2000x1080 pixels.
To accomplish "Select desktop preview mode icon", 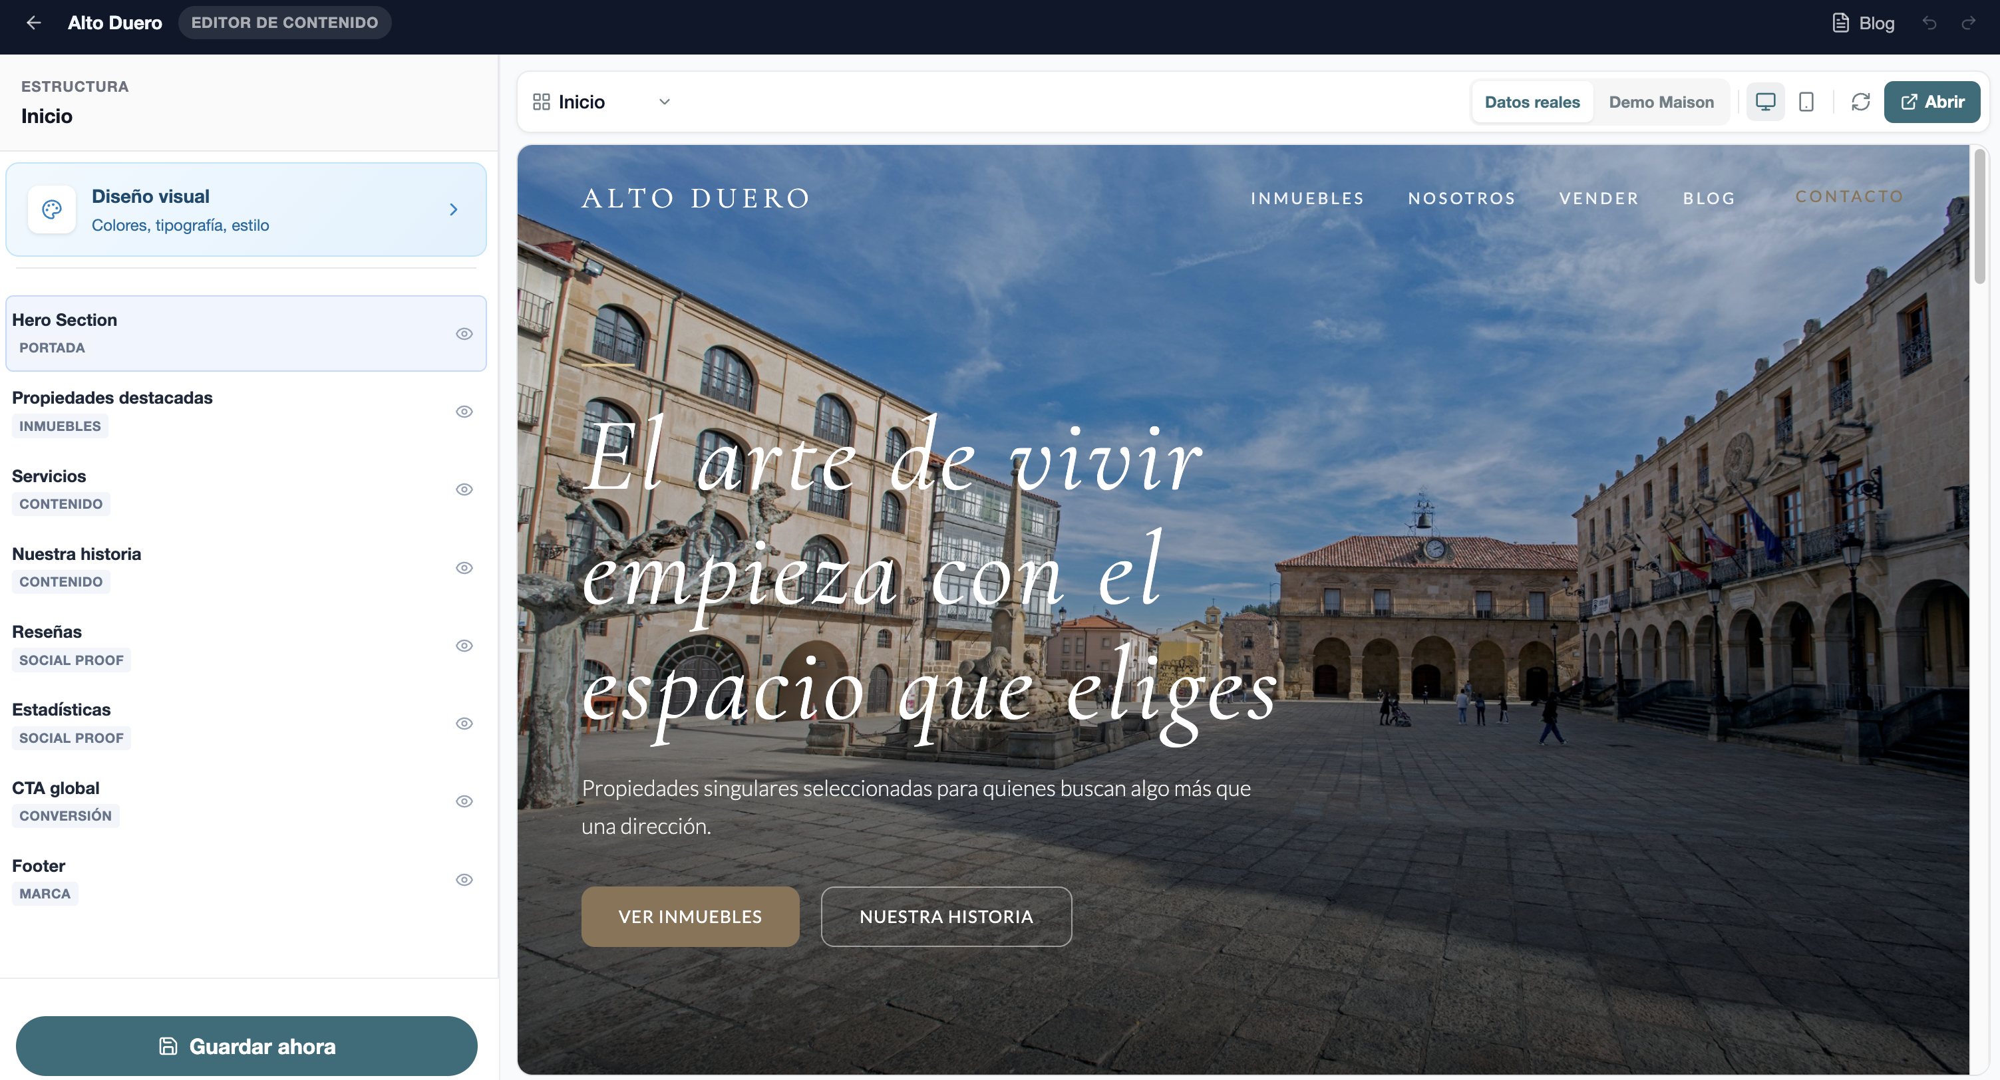I will (x=1766, y=102).
